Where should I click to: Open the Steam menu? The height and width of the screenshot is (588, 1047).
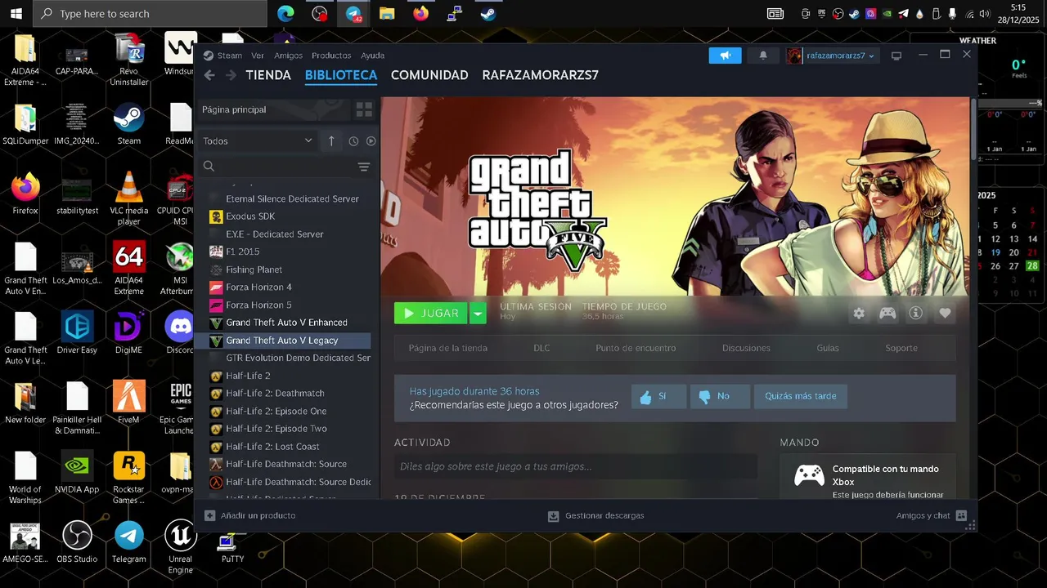(229, 56)
